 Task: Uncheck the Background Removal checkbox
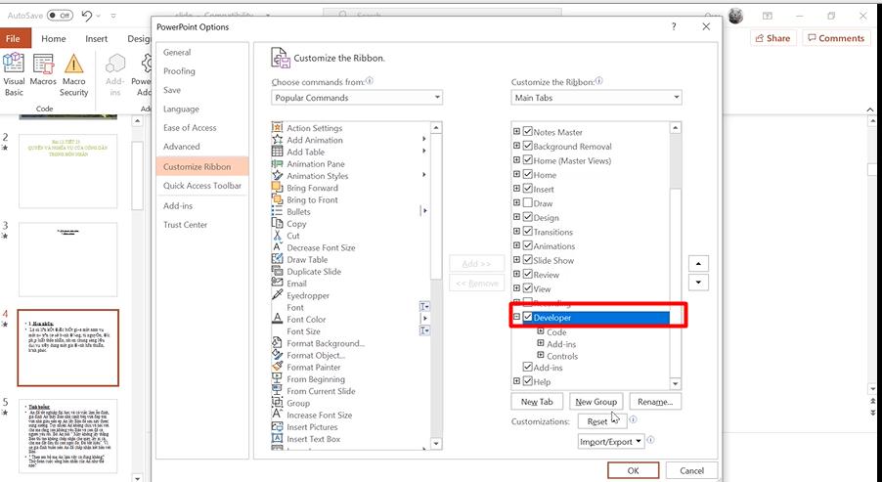tap(527, 146)
